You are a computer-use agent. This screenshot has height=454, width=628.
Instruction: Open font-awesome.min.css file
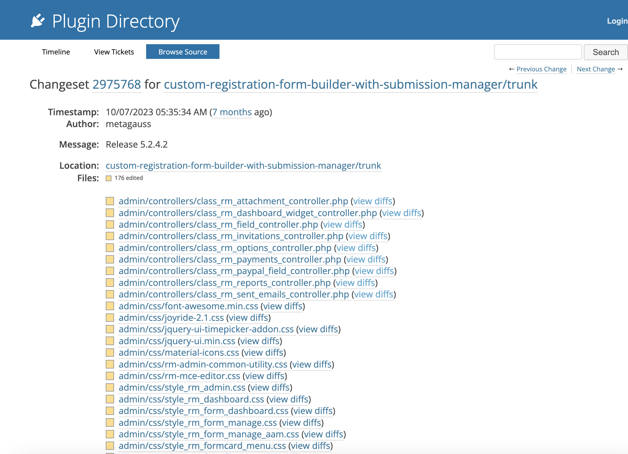click(188, 306)
